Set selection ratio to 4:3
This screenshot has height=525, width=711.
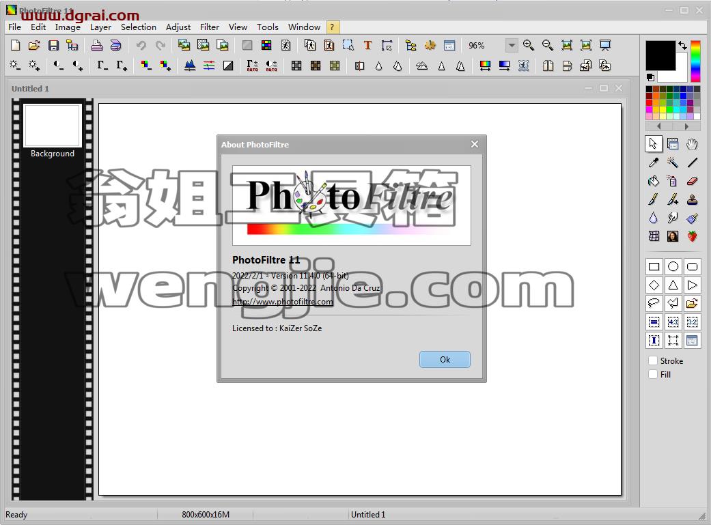[673, 322]
